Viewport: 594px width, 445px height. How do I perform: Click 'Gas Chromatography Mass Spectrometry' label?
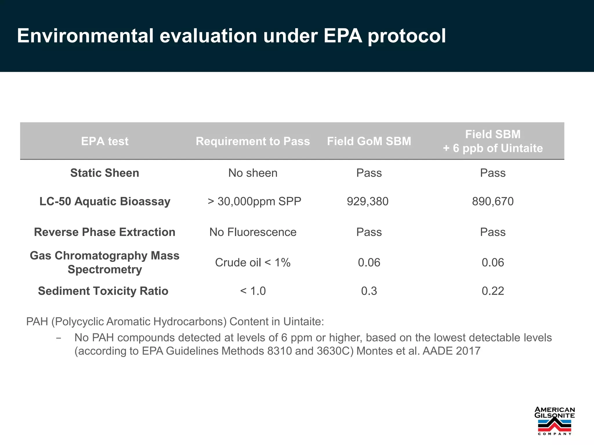coord(105,262)
